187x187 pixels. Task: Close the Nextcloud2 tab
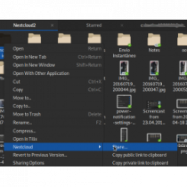[x=52, y=25]
